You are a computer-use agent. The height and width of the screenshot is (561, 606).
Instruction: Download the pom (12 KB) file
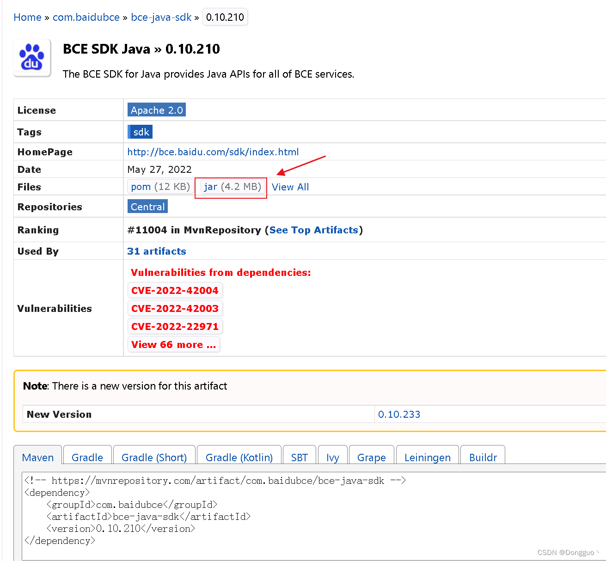tap(160, 187)
